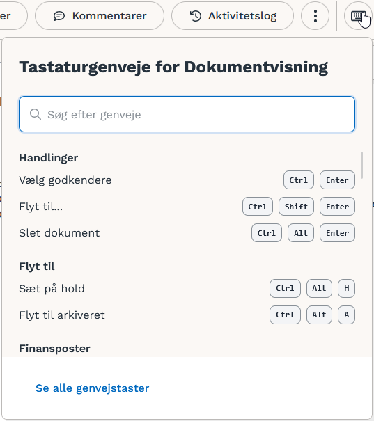The height and width of the screenshot is (421, 374).
Task: Click the Finansposter section heading
Action: [x=54, y=349]
